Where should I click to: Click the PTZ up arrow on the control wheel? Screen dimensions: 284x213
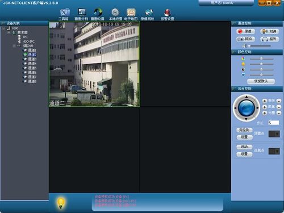click(247, 97)
